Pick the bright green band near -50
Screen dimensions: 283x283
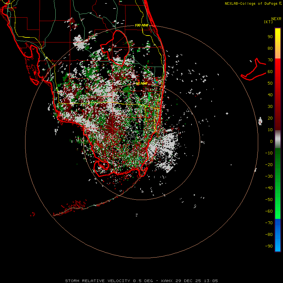(x=278, y=200)
